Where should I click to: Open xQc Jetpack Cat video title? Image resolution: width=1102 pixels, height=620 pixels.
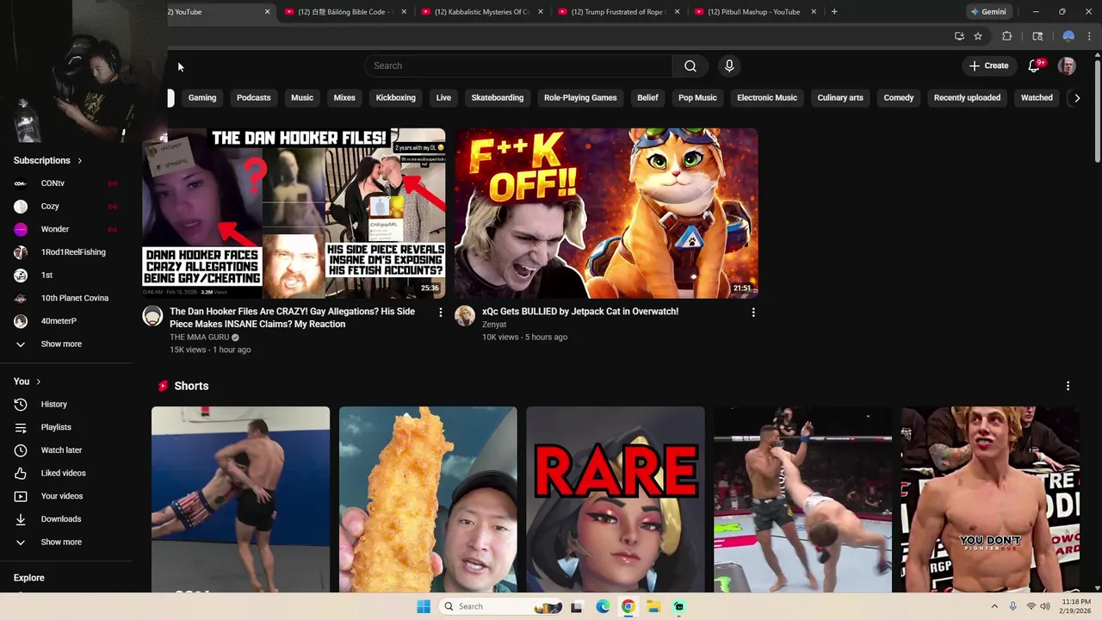coord(580,312)
